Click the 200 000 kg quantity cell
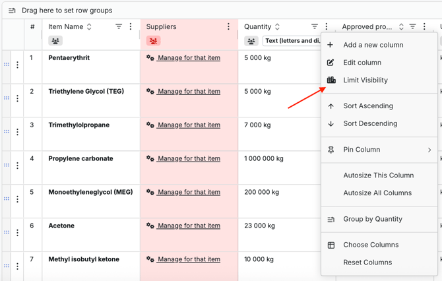This screenshot has height=281, width=442. click(x=279, y=201)
